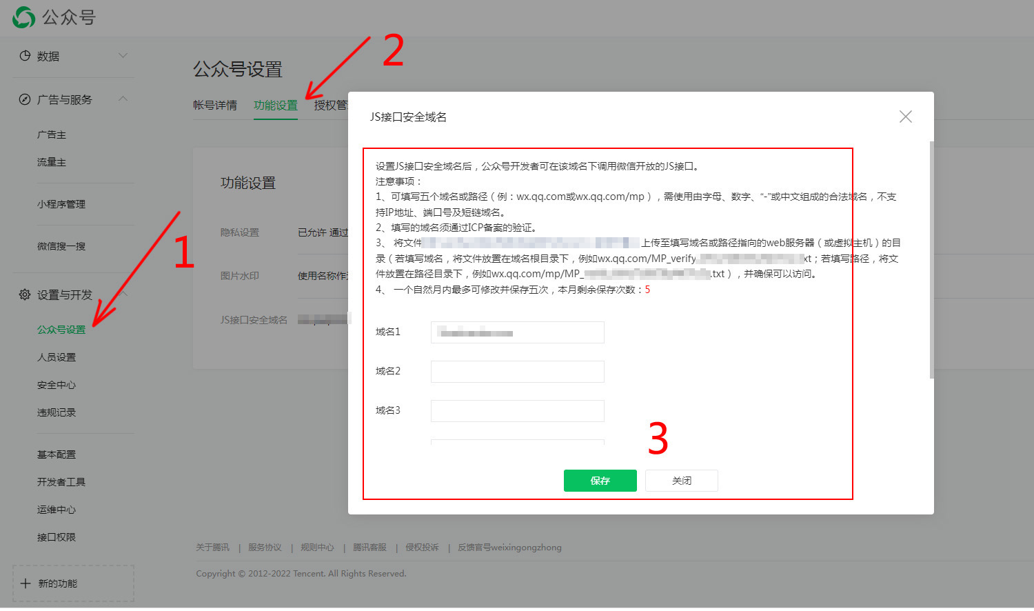Close the JS接口安全域名 dialog with X
The image size is (1034, 611).
(906, 117)
